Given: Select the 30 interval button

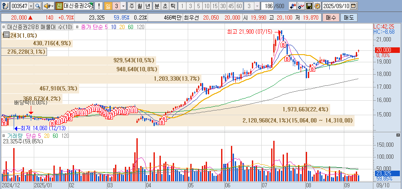Looking at the screenshot, I should click(x=223, y=6).
